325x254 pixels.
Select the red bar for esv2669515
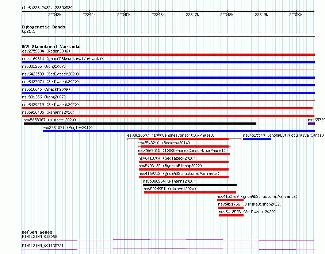point(184,154)
